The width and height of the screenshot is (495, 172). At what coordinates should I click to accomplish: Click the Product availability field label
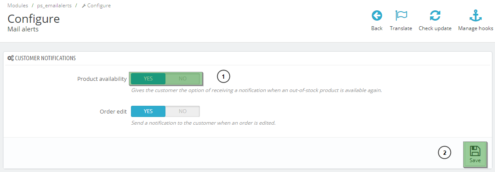point(102,79)
